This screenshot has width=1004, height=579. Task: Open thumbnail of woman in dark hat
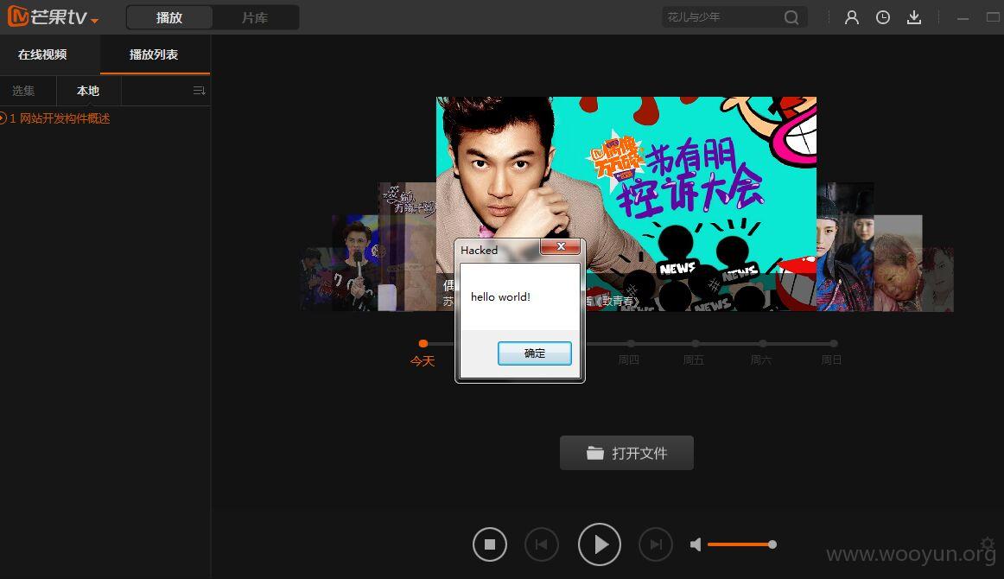point(844,246)
